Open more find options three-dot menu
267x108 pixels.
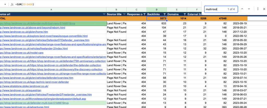(258, 9)
